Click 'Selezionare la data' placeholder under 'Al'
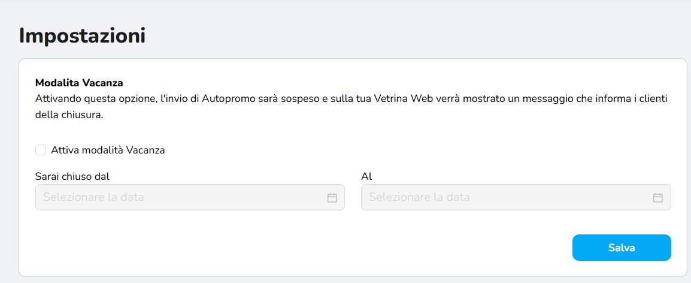 419,197
